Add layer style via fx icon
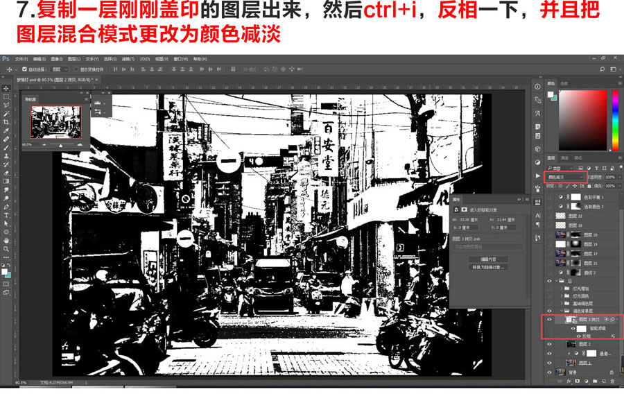Viewport: 624px width, 394px height. tap(569, 382)
